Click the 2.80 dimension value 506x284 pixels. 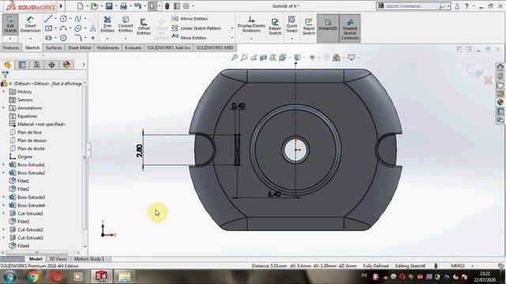139,151
